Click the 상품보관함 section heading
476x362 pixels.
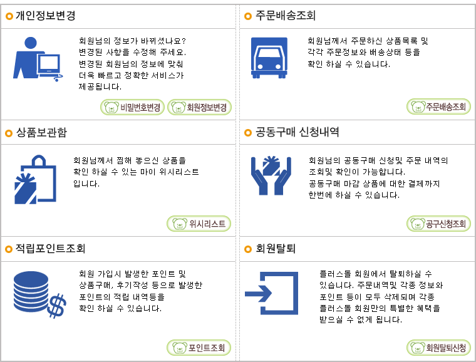[41, 132]
